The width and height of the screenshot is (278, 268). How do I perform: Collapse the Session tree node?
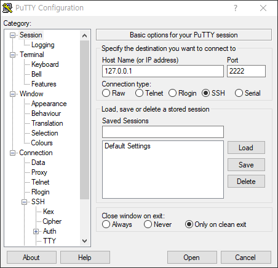pyautogui.click(x=13, y=36)
